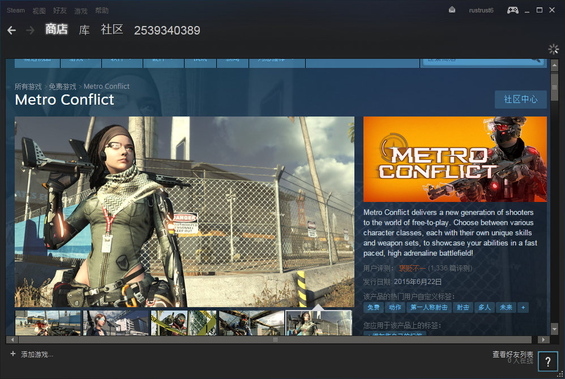Select the 多人 tag
The image size is (565, 379).
[484, 307]
